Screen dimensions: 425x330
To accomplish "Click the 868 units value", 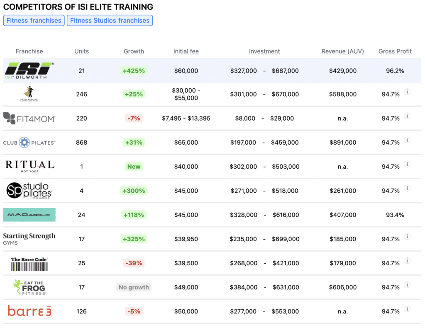I will (82, 142).
